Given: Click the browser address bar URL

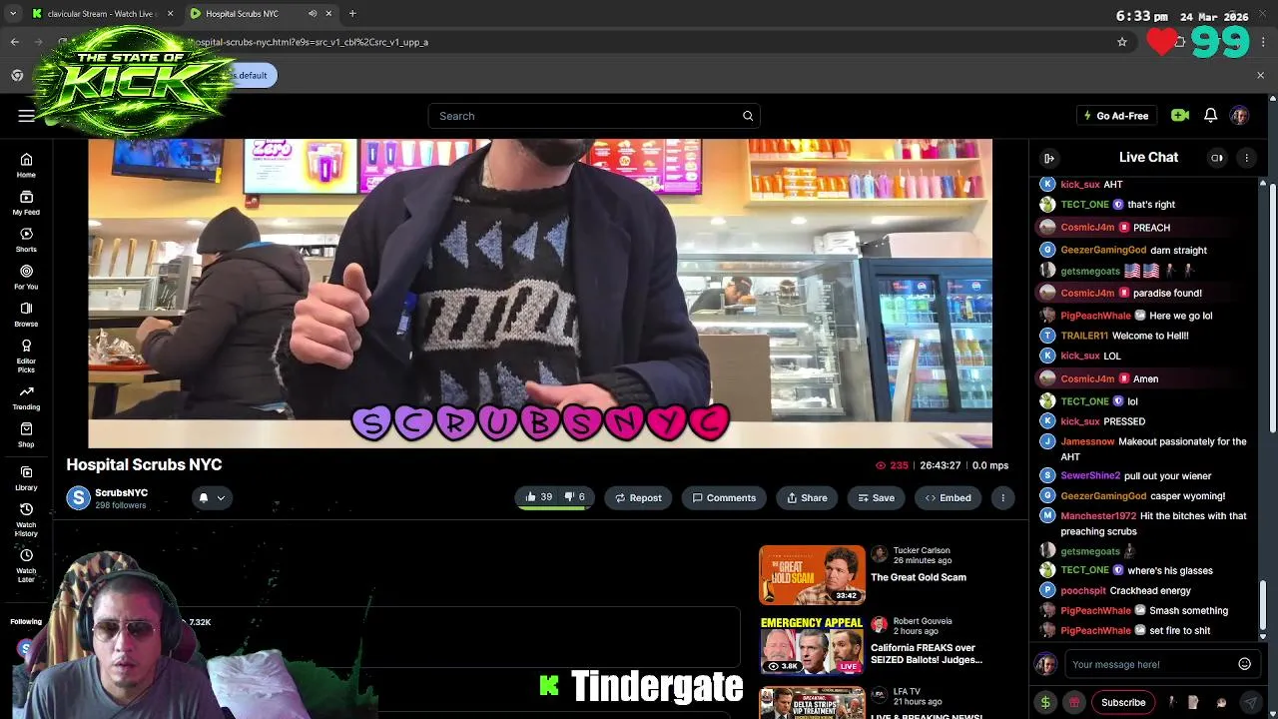Looking at the screenshot, I should pyautogui.click(x=310, y=42).
